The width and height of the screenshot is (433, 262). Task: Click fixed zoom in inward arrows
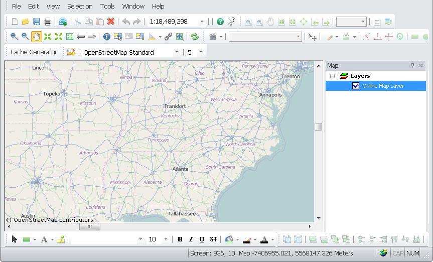[x=48, y=37]
